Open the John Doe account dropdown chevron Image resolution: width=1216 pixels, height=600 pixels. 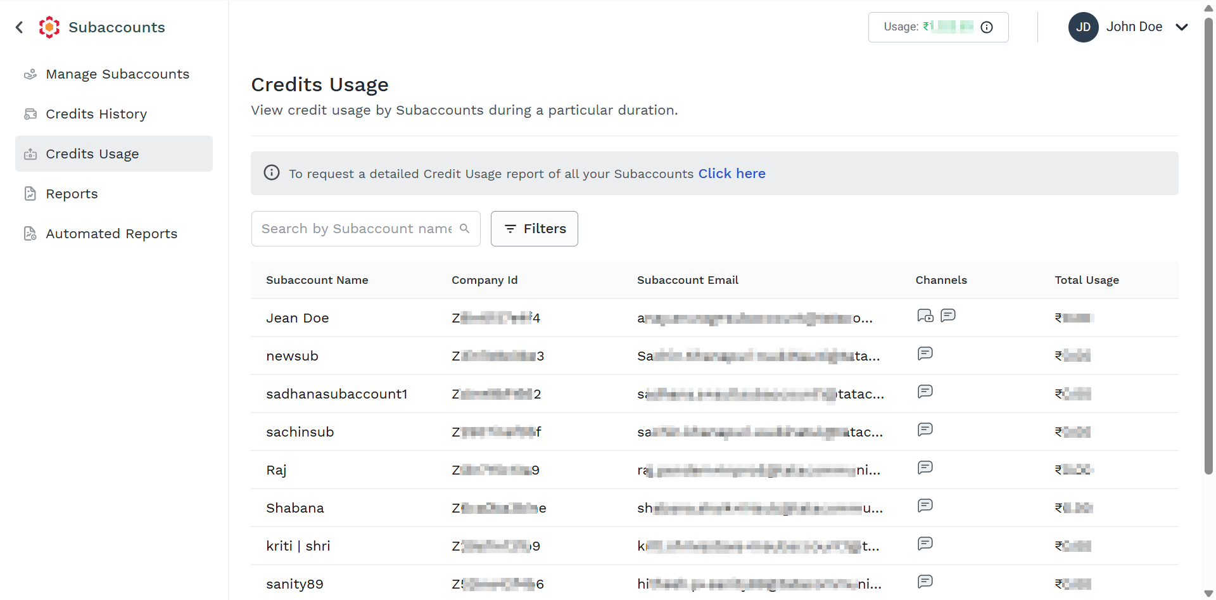coord(1182,27)
